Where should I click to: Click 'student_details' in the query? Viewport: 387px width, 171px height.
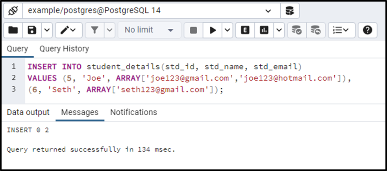point(123,67)
